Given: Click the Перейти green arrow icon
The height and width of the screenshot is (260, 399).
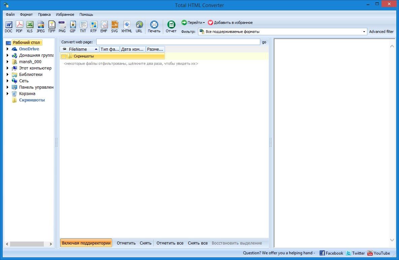Looking at the screenshot, I should 184,23.
